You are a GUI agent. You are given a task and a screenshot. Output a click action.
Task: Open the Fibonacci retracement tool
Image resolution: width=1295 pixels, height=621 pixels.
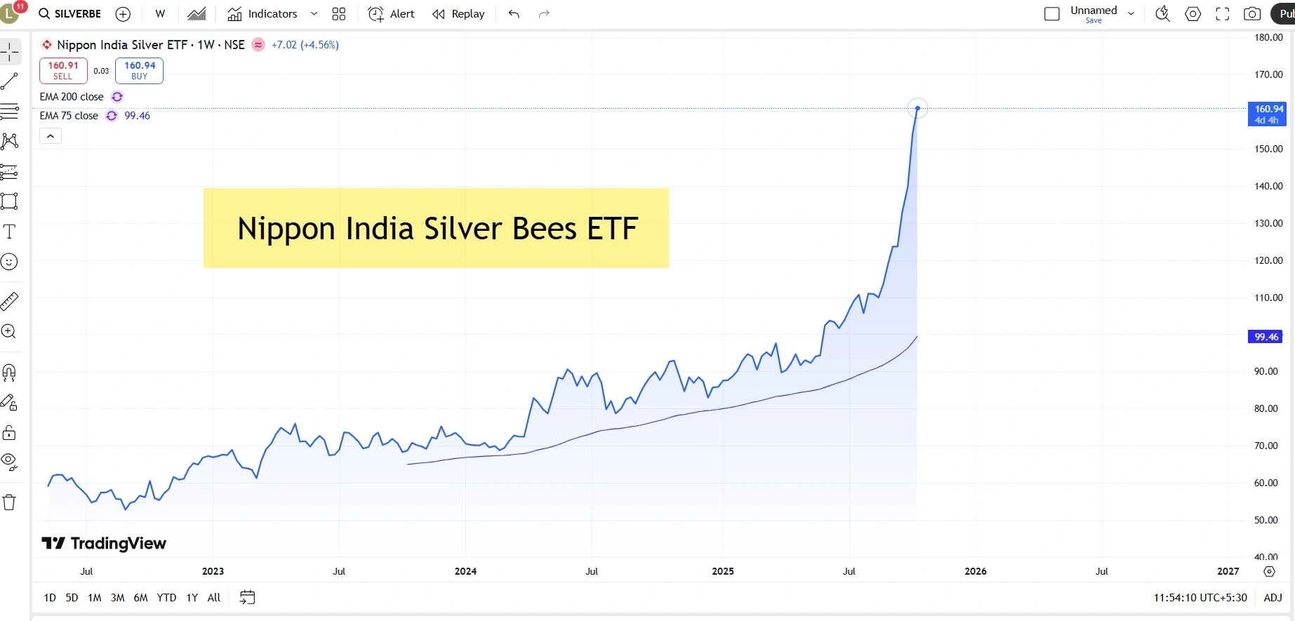[9, 111]
